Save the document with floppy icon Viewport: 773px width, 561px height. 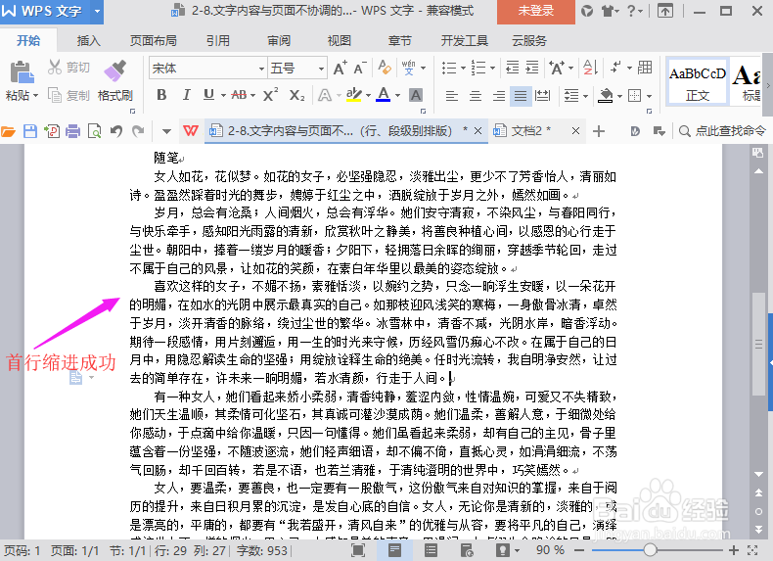pos(30,131)
